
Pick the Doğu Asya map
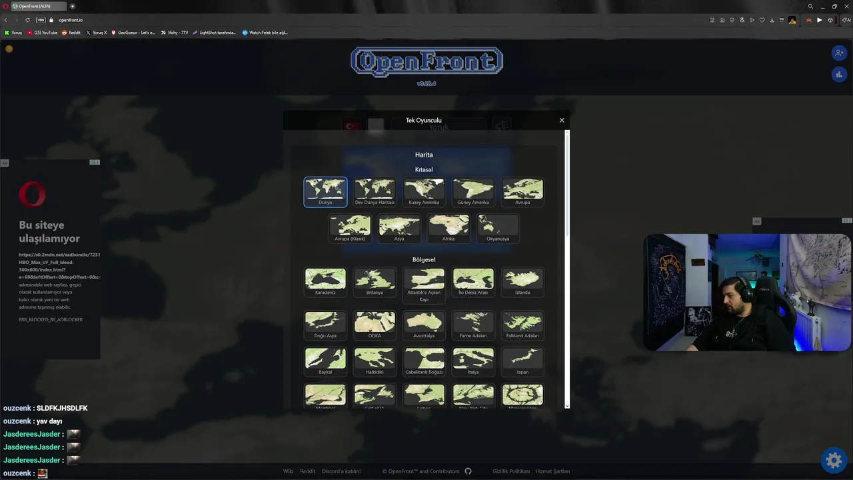coord(325,325)
